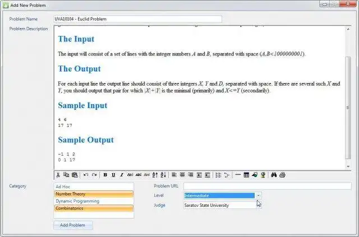Click the insert hyperlink globe icon

pos(263,175)
